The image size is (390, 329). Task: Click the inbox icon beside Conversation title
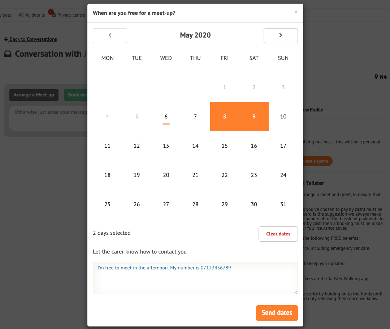(x=8, y=54)
